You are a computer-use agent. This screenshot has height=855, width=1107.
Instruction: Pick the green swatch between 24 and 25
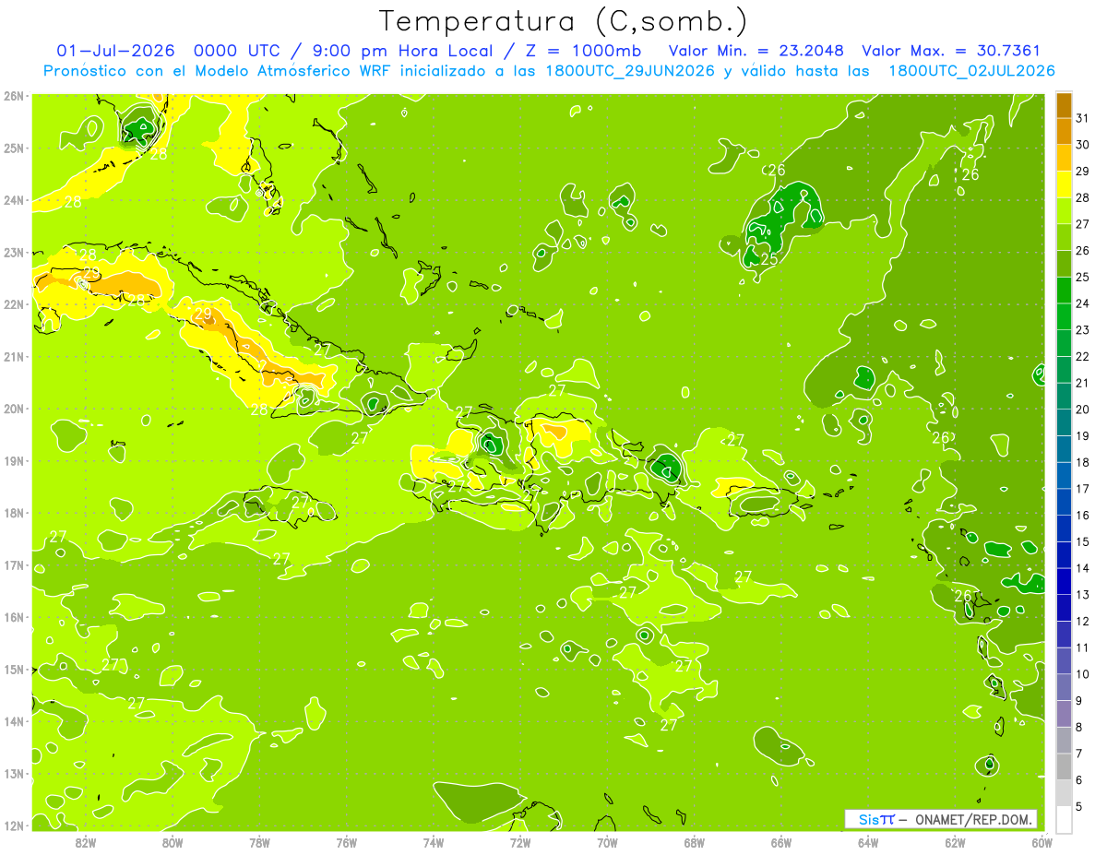pyautogui.click(x=1064, y=291)
